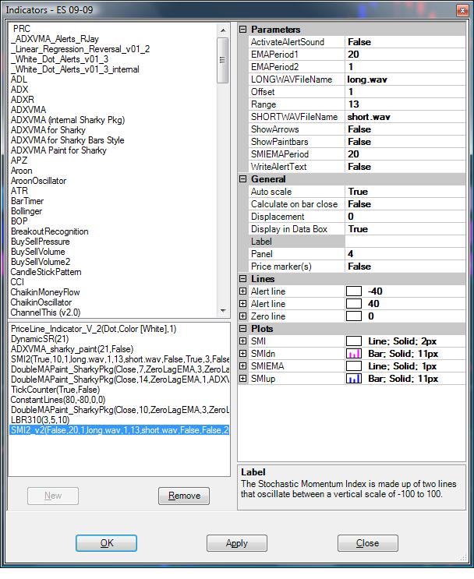Click the OK button
474x579 pixels.
pos(106,543)
